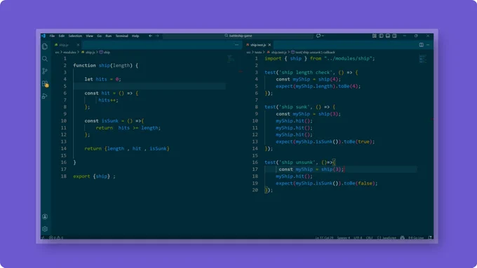Open the File menu

[53, 36]
